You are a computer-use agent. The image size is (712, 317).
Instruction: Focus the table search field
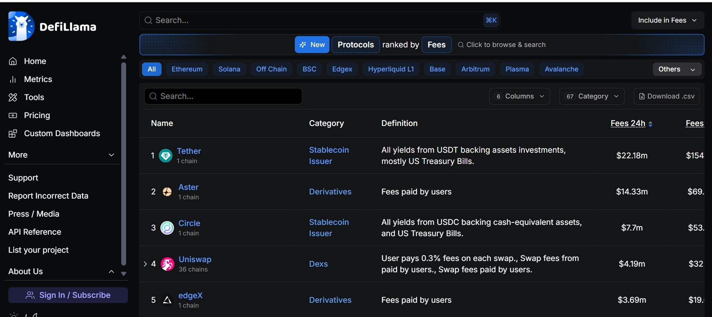(x=223, y=96)
